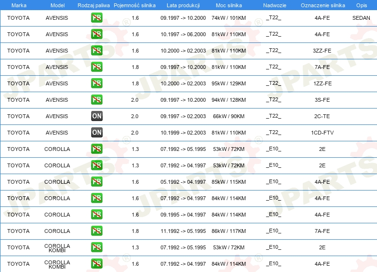Click the Model column header
The image size is (377, 272).
pos(57,5)
